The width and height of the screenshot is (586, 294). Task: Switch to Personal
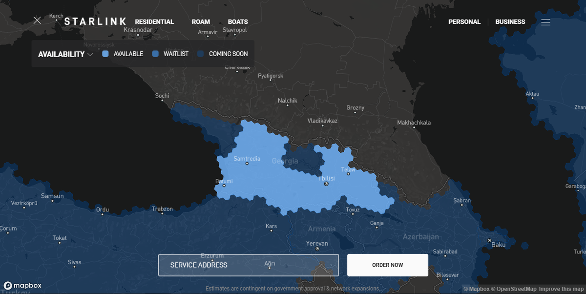[x=464, y=21]
